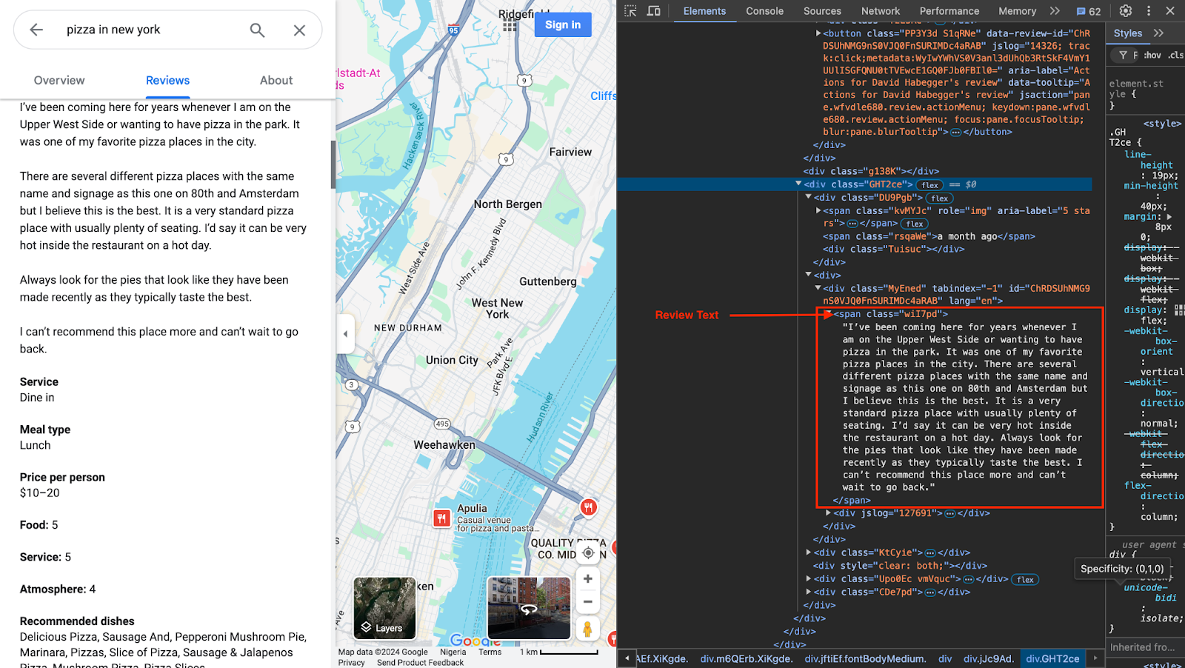The width and height of the screenshot is (1185, 668).
Task: Switch to DevTools Console tab
Action: [x=764, y=11]
